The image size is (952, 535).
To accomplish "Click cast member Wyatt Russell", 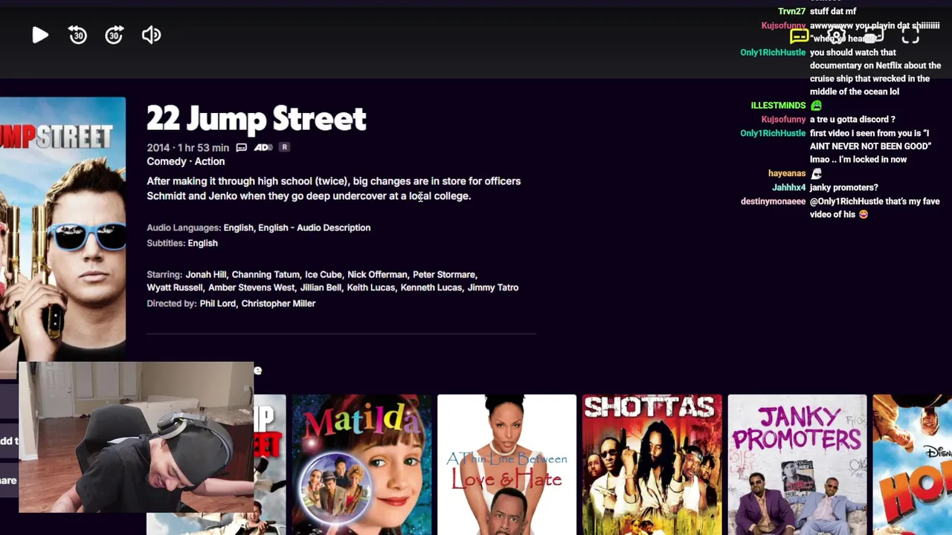I will 175,288.
